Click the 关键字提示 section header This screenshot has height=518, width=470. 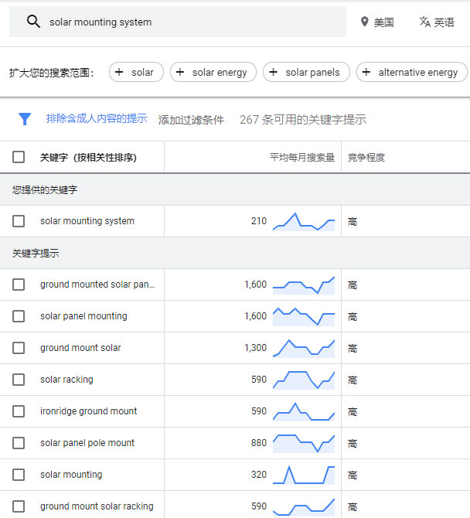tap(36, 254)
